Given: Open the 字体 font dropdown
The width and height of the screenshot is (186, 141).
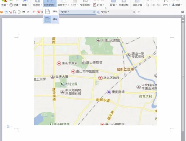Looking at the screenshot, I should click(15, 5).
